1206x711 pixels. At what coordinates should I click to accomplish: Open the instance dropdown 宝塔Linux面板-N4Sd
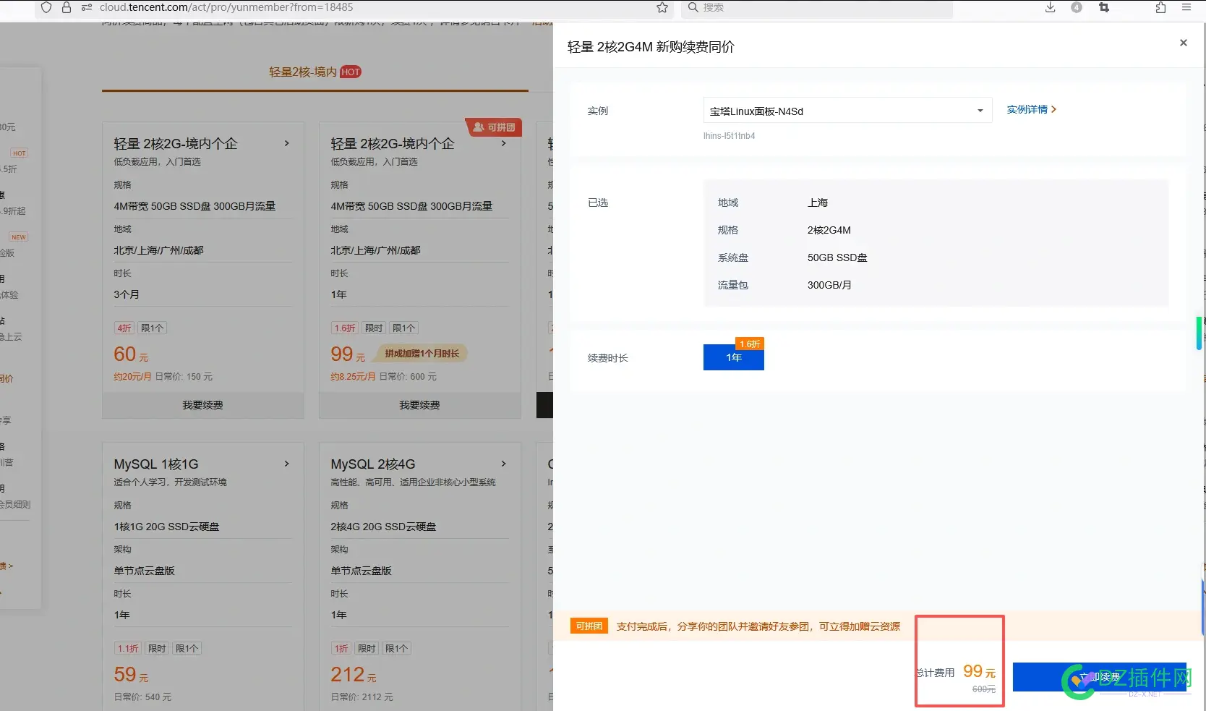847,111
